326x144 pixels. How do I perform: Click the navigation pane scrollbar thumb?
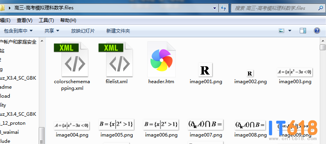coord(42,135)
